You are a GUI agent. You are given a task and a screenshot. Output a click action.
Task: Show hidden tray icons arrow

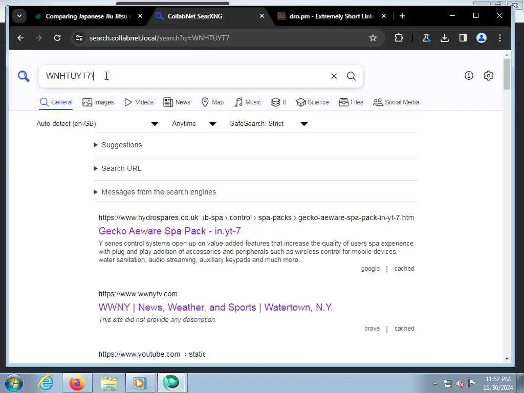coord(435,383)
